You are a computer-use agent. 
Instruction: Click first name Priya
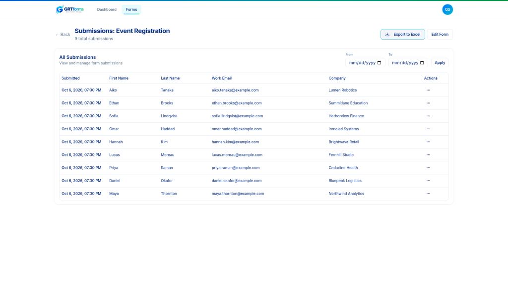(114, 168)
